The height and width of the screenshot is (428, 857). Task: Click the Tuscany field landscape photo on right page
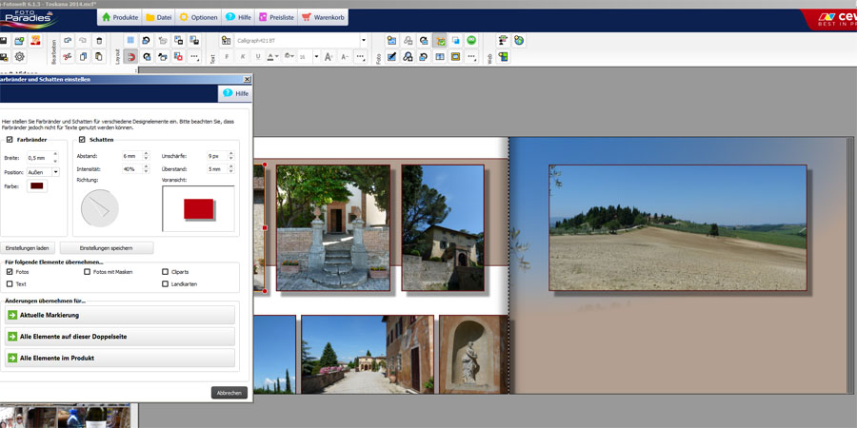tap(677, 227)
